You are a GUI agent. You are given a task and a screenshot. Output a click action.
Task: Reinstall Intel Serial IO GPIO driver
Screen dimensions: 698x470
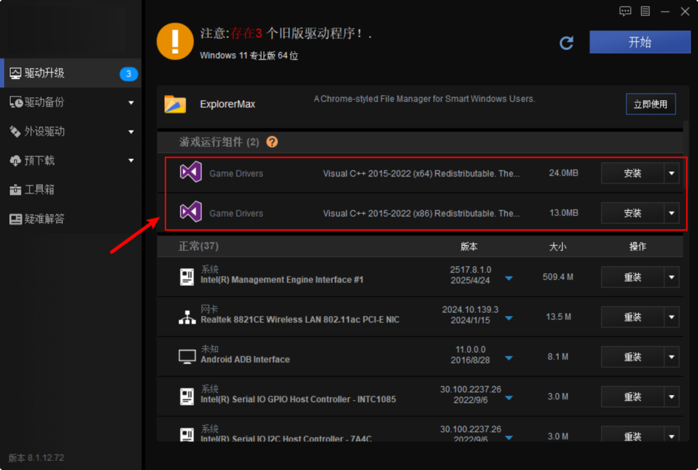pos(633,396)
